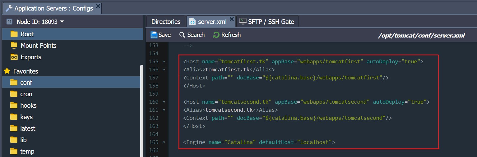The width and height of the screenshot is (477, 157).
Task: Open the lib folder
Action: point(23,140)
